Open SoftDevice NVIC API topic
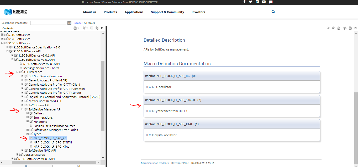The height and width of the screenshot is (167, 358). 42,151
